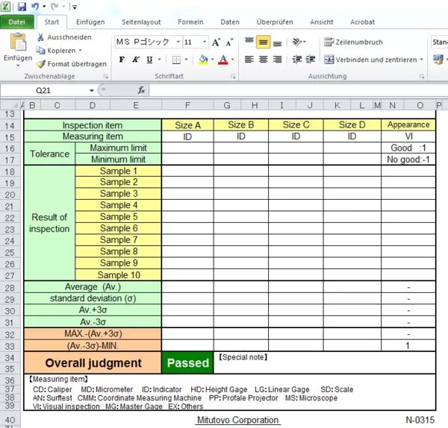The width and height of the screenshot is (448, 428).
Task: Switch to the Formeln ribbon tab
Action: coord(190,23)
